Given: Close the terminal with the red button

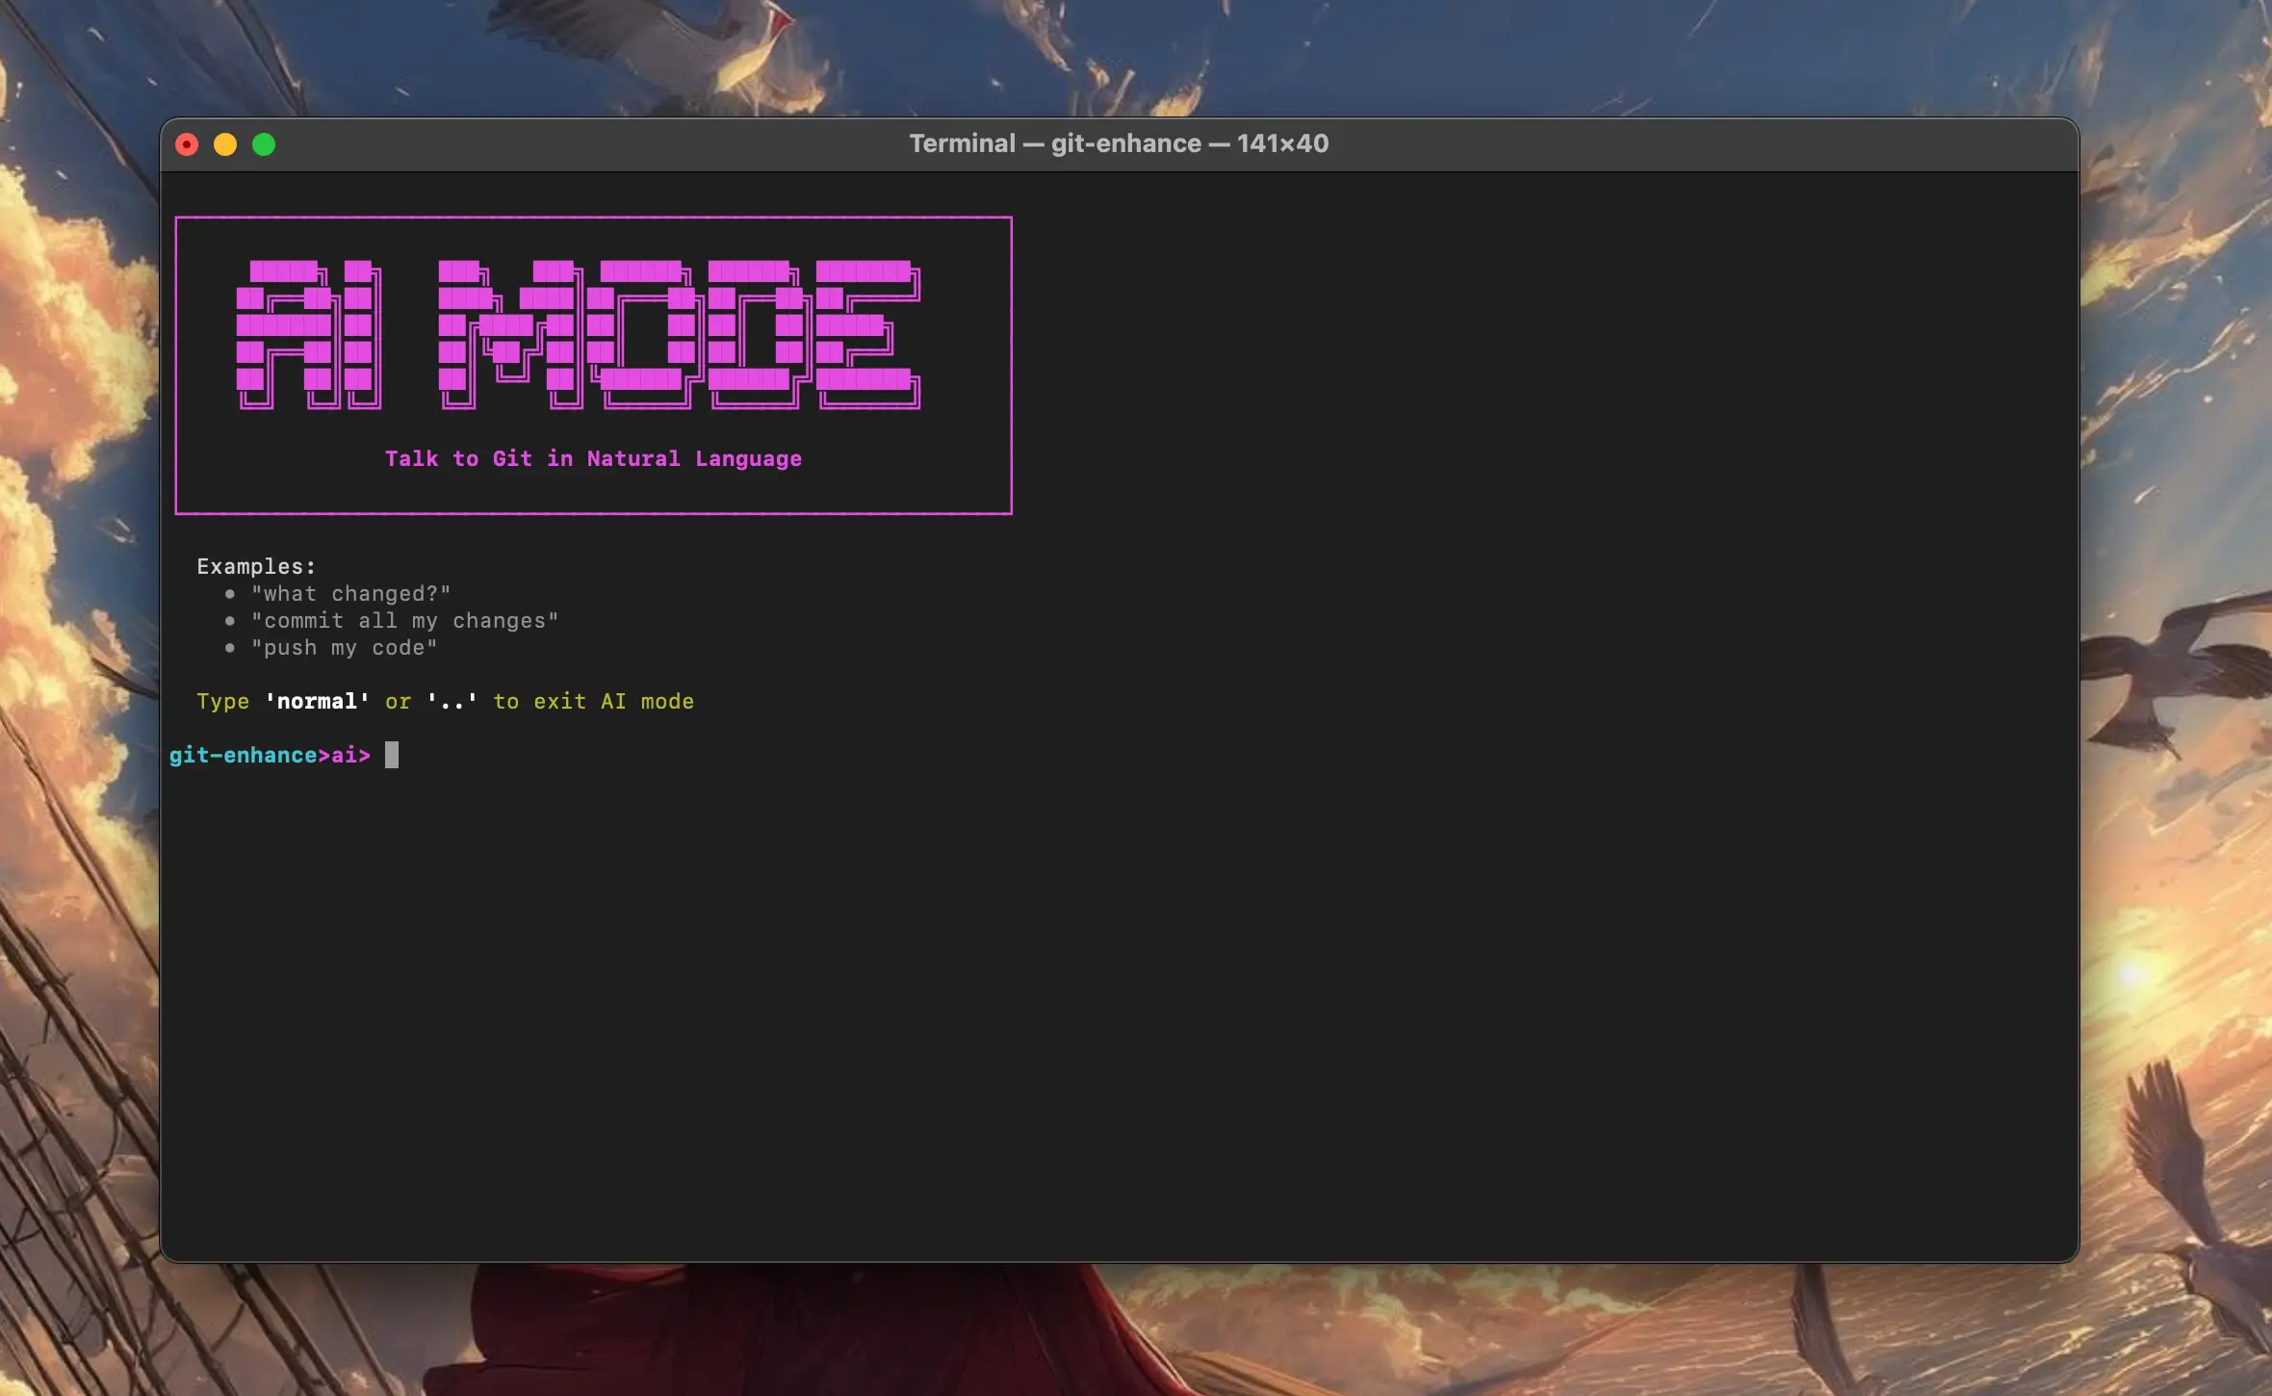Looking at the screenshot, I should pyautogui.click(x=187, y=144).
